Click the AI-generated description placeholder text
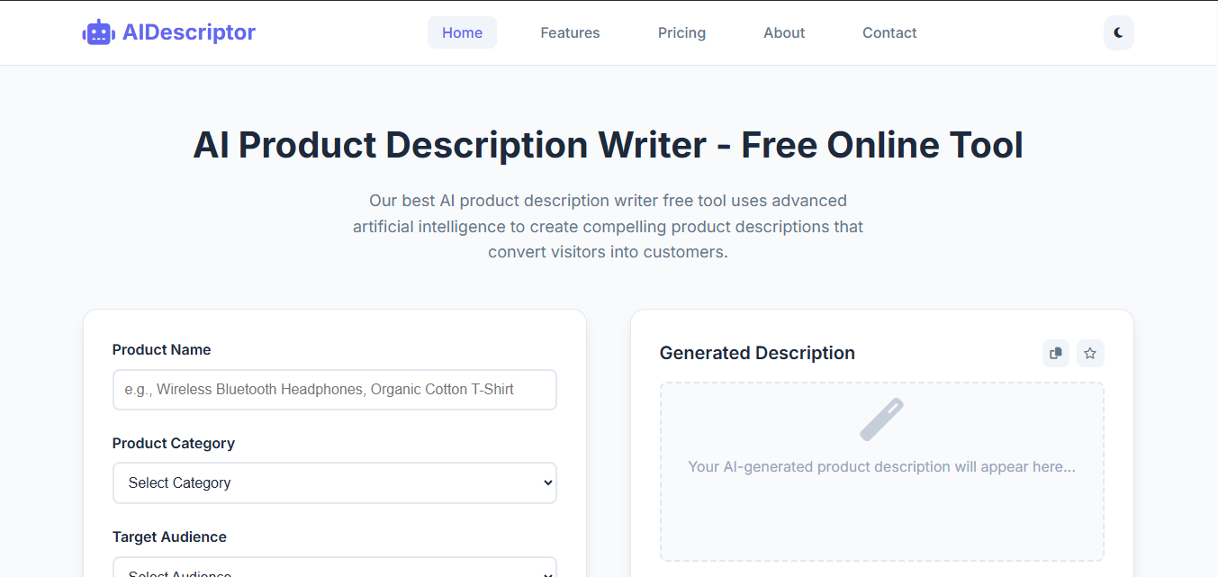 point(882,466)
